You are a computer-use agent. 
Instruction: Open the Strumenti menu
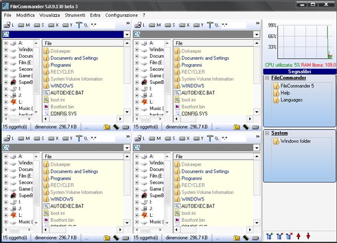pos(75,15)
